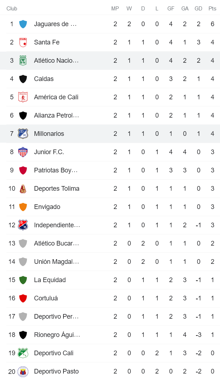Sort table by the Pts column
Screen dimensions: 220x385
coord(212,8)
